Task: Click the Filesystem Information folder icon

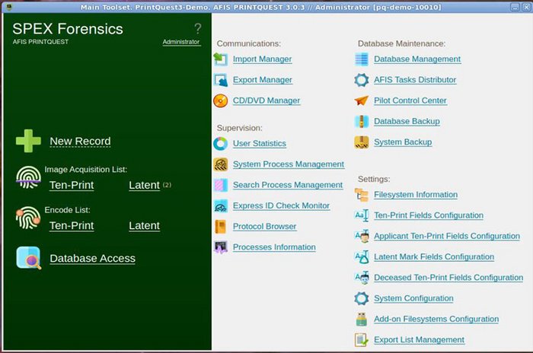Action: [362, 195]
